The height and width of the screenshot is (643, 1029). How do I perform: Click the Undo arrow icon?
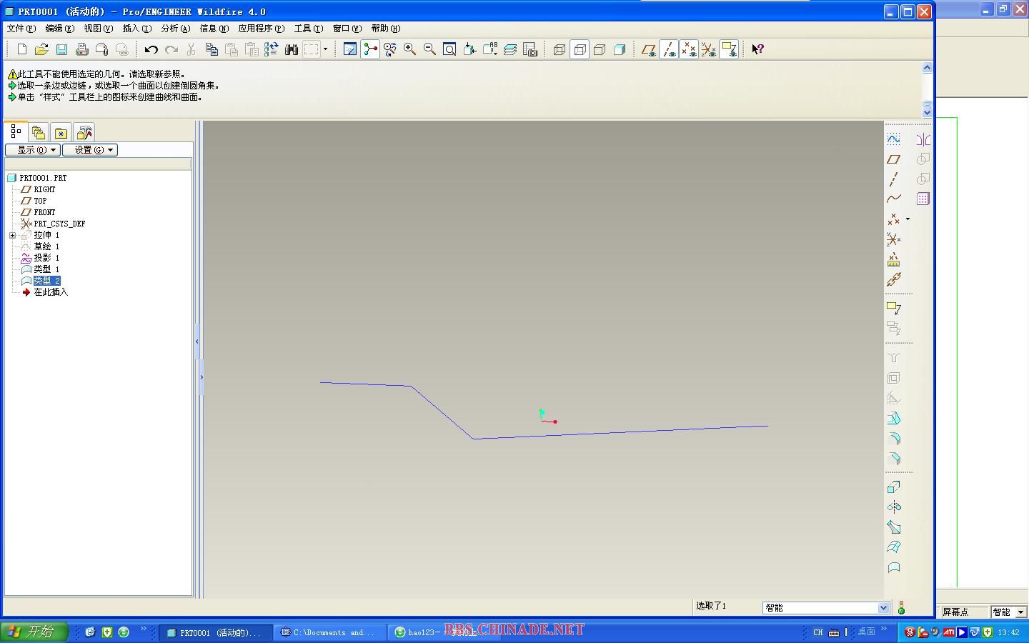pyautogui.click(x=151, y=49)
